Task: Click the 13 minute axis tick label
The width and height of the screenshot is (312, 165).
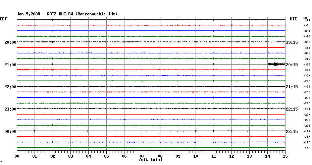Action: point(249,156)
